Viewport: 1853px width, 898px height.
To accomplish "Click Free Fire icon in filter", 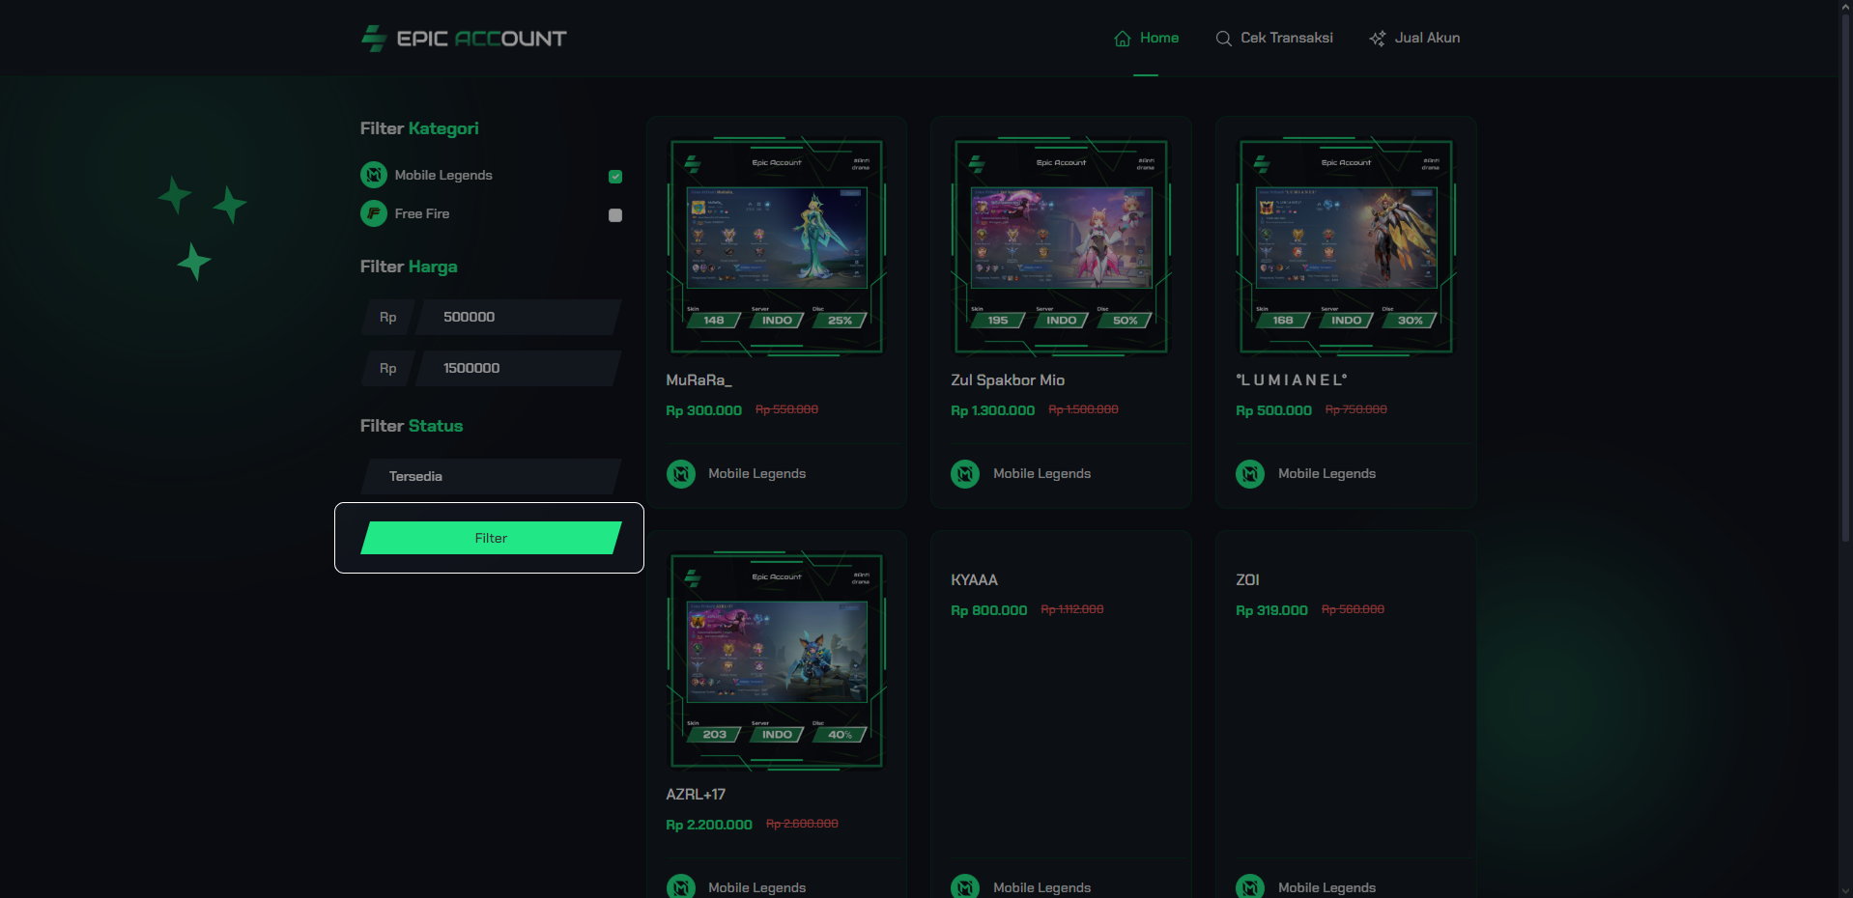I will tap(374, 213).
